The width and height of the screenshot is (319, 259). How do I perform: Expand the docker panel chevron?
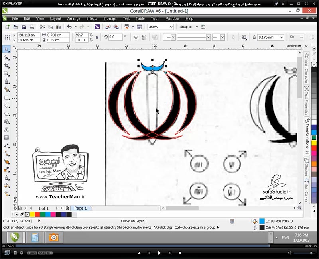306,46
